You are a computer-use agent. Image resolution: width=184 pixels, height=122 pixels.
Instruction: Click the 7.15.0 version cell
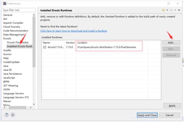click(x=69, y=47)
